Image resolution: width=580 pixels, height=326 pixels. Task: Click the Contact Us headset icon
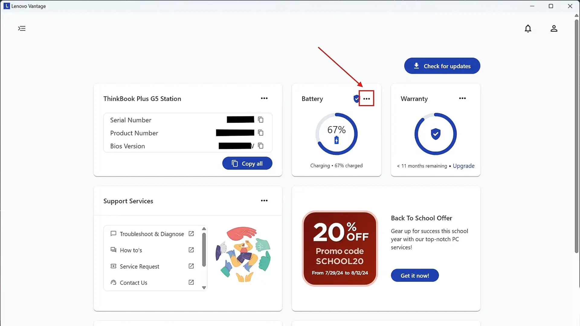click(113, 283)
